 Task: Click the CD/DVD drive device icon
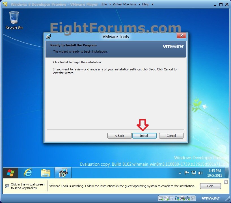(166, 198)
